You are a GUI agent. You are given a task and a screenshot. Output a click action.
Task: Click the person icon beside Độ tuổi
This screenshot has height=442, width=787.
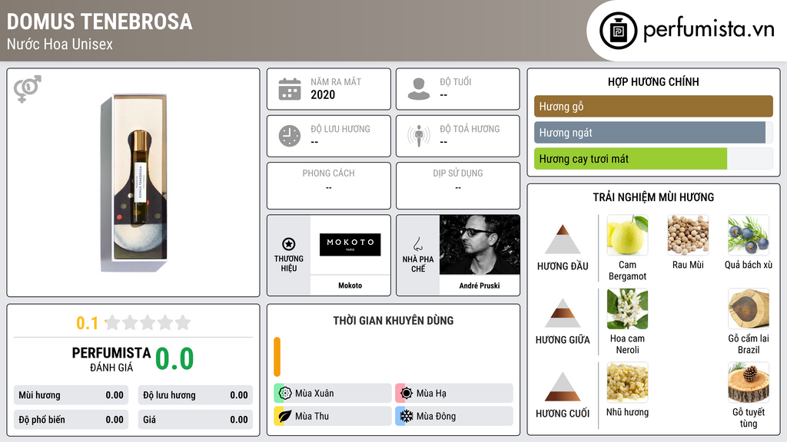coord(419,89)
